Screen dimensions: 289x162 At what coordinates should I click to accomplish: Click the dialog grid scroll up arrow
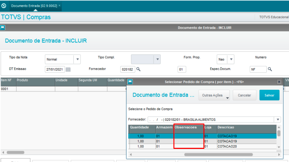coord(279,127)
